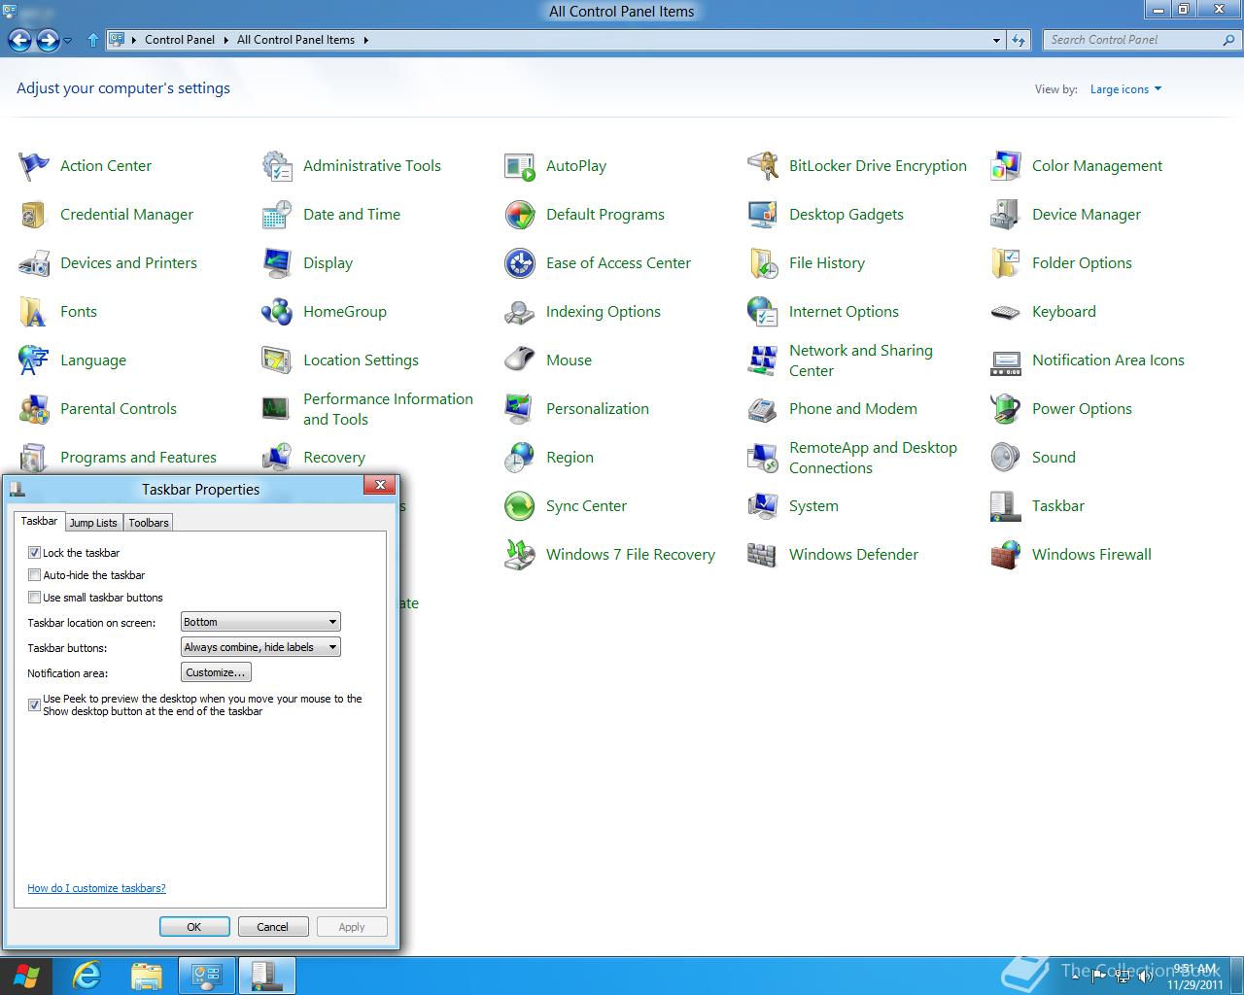The image size is (1244, 995).
Task: Expand Taskbar location on screen dropdown
Action: [x=260, y=622]
